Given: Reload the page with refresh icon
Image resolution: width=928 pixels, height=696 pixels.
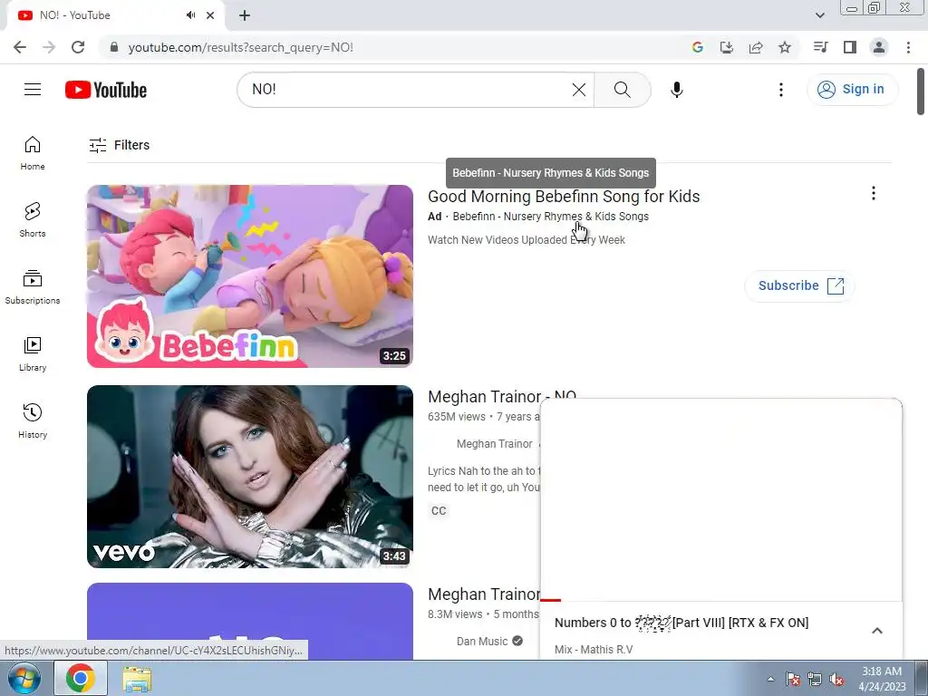Looking at the screenshot, I should [x=78, y=47].
